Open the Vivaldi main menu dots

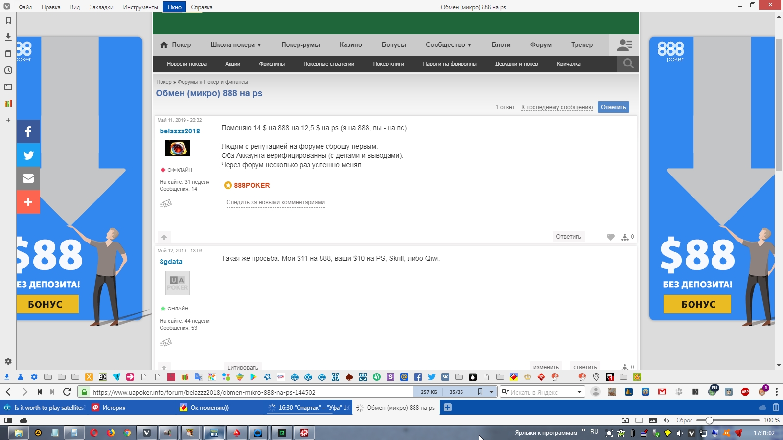coord(777,392)
